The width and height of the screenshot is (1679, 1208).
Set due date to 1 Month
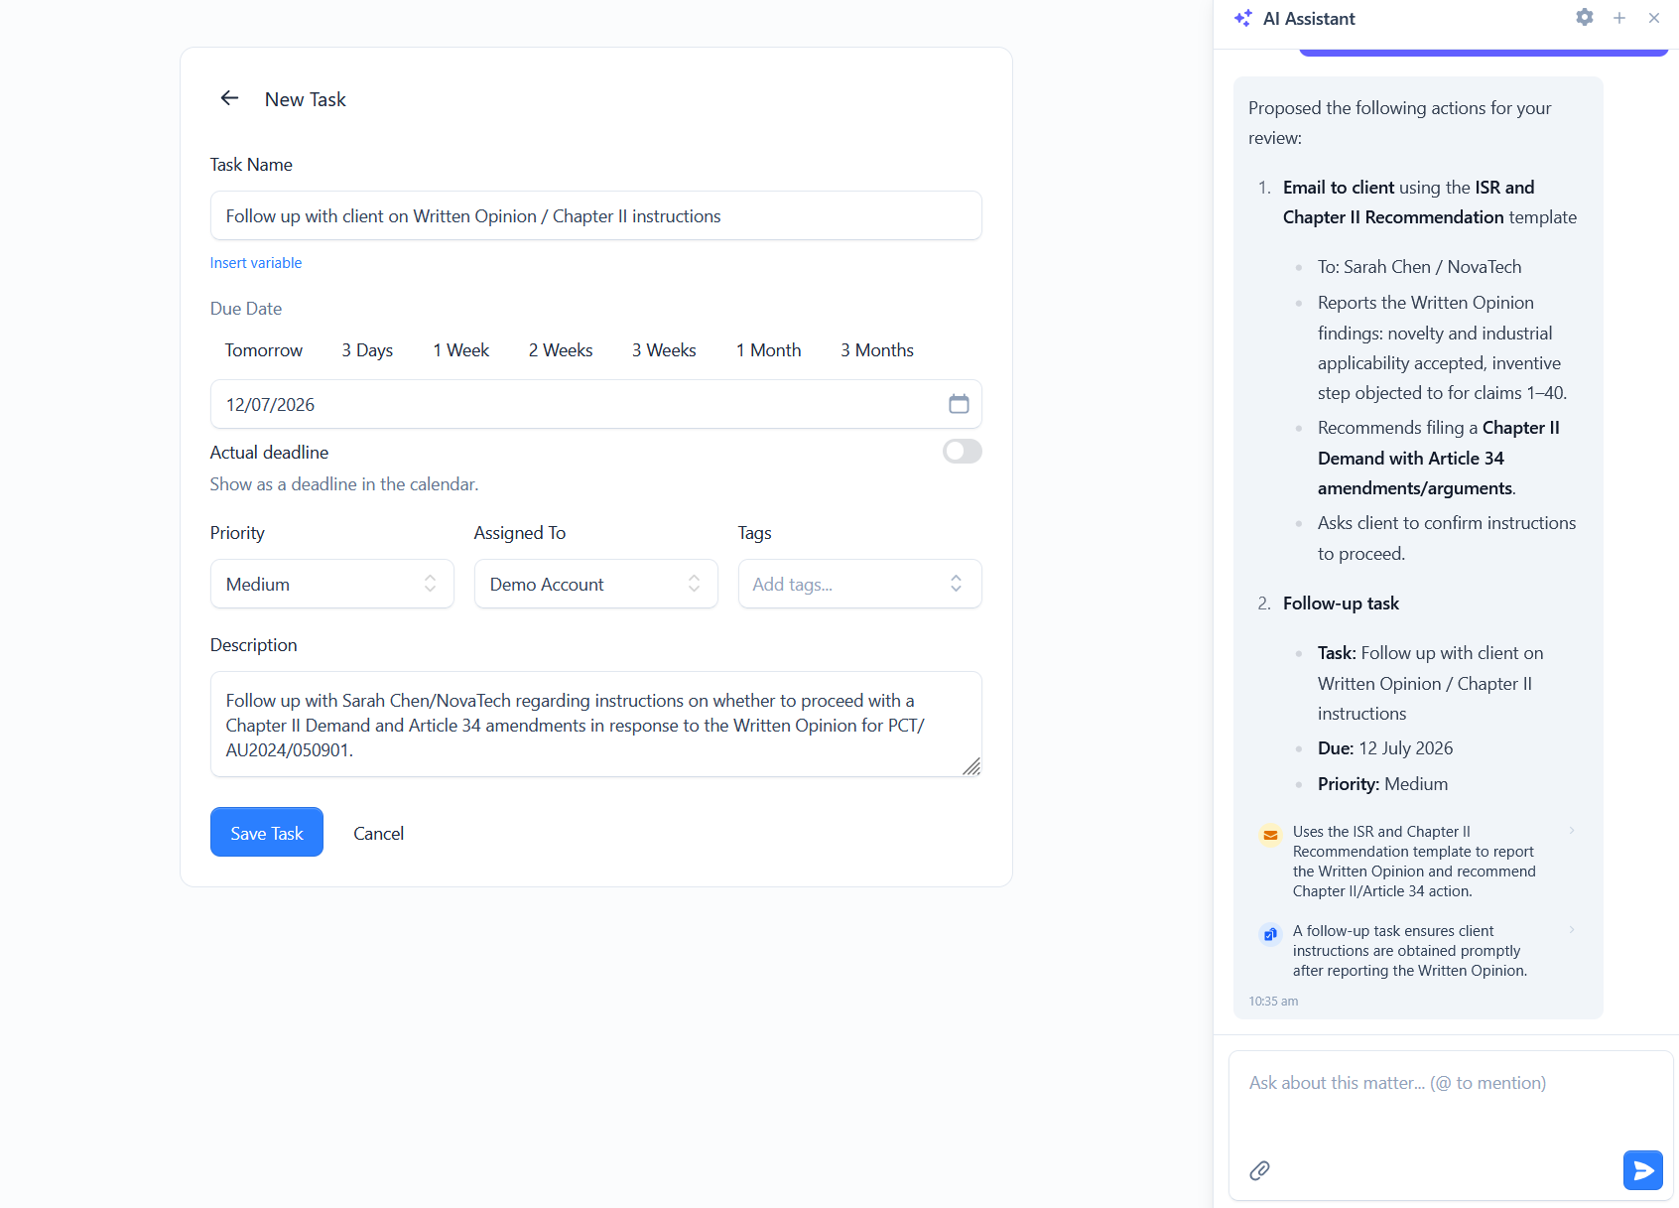point(769,350)
